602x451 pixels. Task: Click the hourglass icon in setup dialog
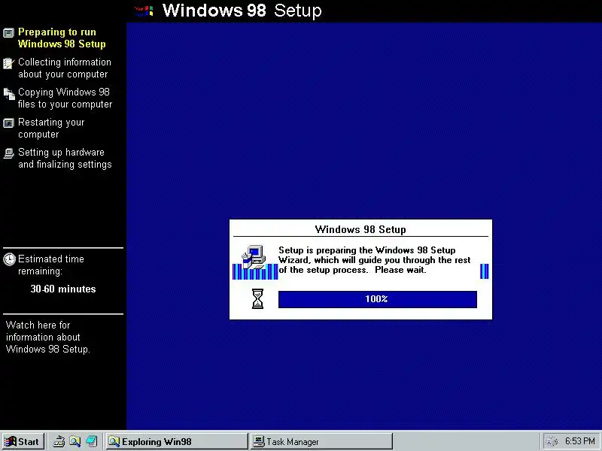click(257, 298)
